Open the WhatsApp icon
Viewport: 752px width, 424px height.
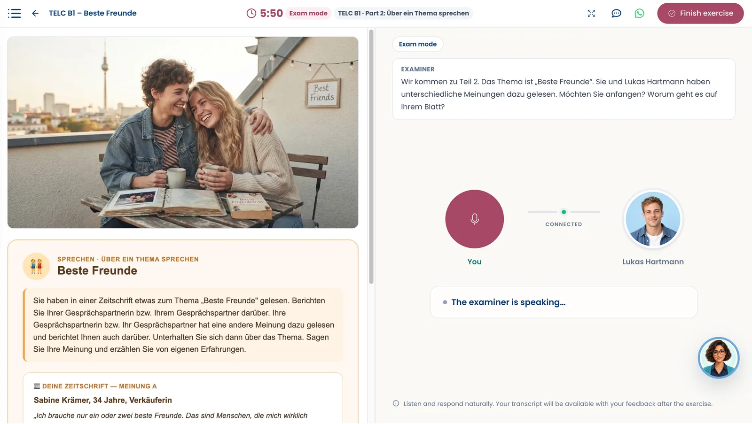tap(639, 13)
